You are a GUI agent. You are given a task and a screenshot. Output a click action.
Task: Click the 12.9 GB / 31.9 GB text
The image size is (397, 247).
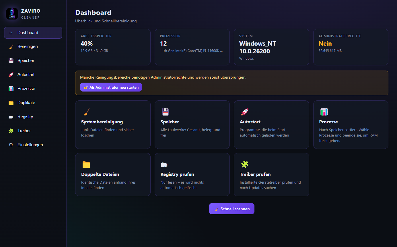[94, 51]
